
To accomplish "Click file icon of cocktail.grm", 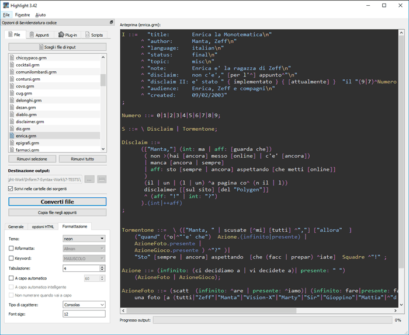I will 12,65.
